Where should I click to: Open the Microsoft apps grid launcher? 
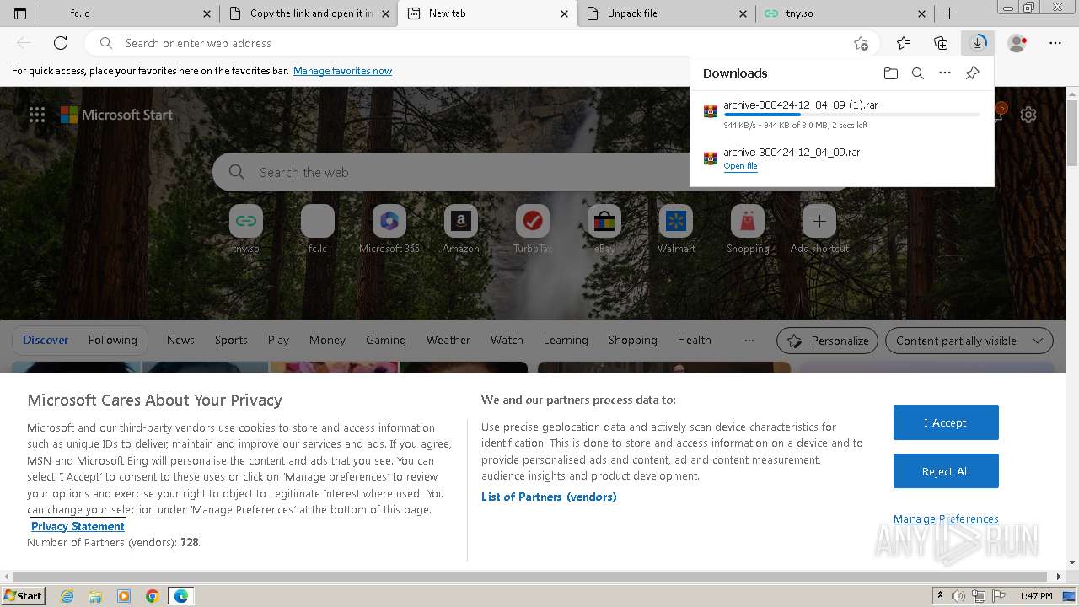point(37,115)
